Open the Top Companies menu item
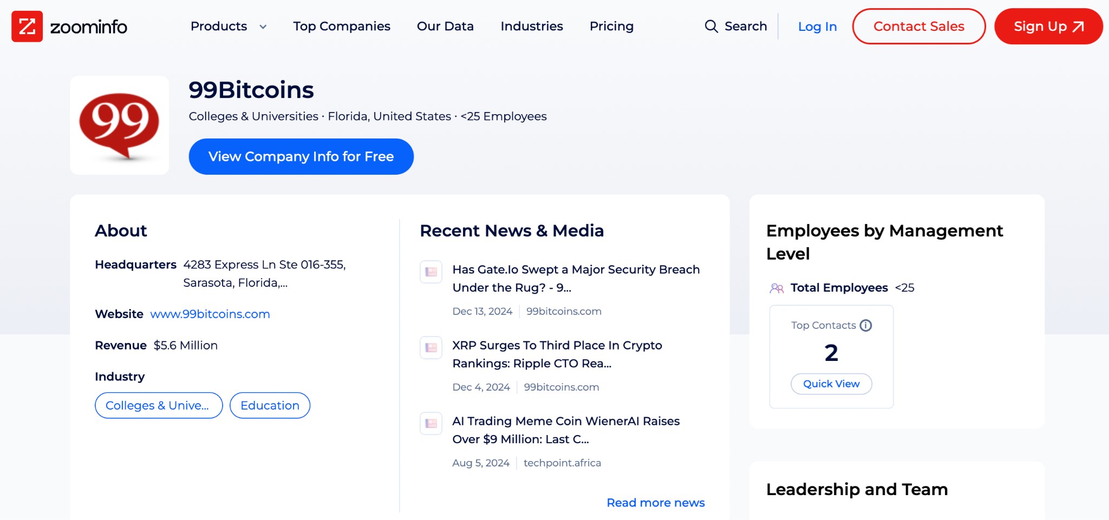Viewport: 1109px width, 520px height. pyautogui.click(x=342, y=26)
